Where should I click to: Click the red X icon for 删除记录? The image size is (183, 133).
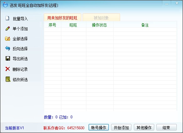point(8,69)
